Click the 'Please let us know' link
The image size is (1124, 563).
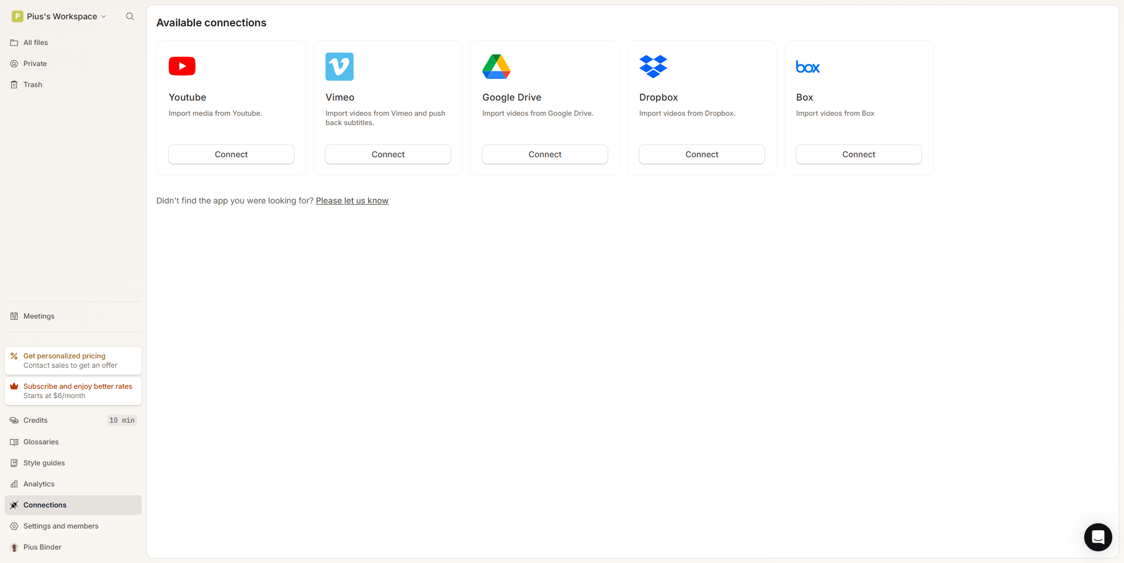(x=352, y=201)
